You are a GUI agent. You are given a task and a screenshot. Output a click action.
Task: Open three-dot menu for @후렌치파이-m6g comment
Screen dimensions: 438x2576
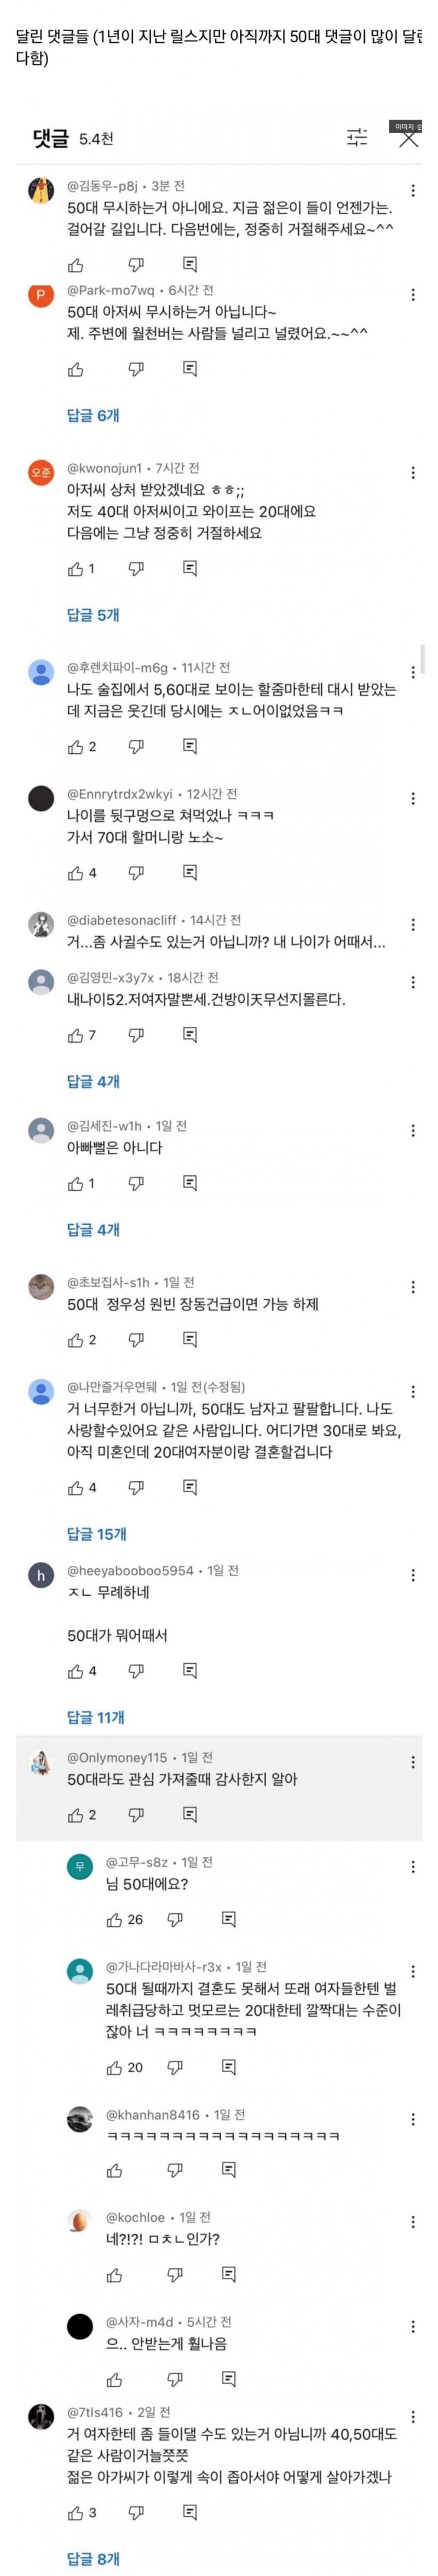(x=413, y=672)
